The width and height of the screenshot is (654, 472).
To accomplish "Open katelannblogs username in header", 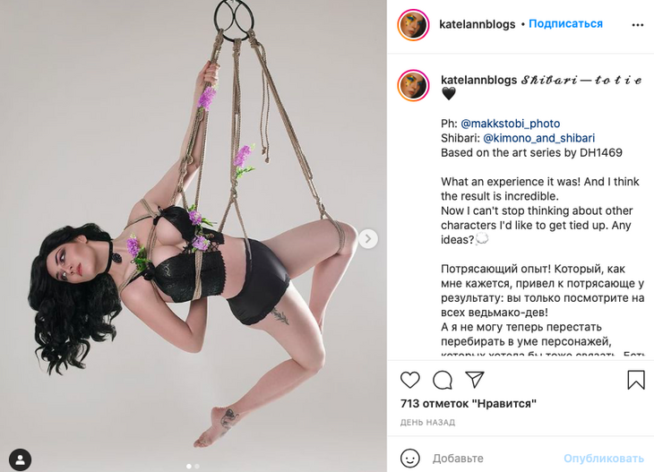I will (477, 24).
